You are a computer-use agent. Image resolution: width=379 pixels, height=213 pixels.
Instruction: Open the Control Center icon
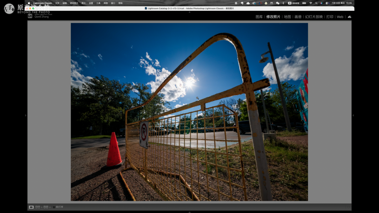coord(327,3)
